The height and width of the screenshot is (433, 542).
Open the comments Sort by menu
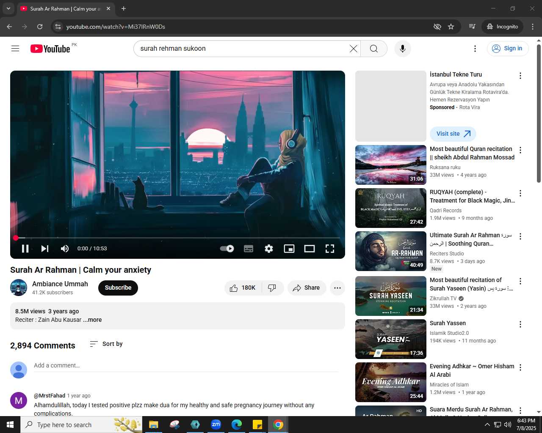click(106, 344)
